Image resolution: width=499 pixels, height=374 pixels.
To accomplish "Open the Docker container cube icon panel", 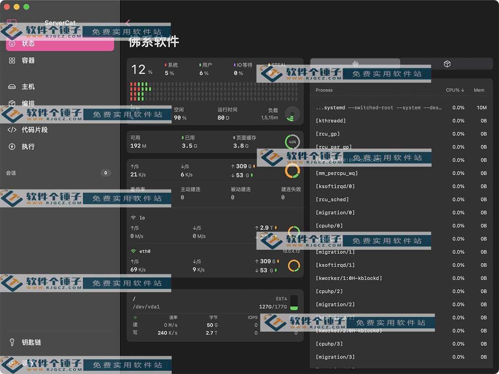I will click(x=447, y=63).
